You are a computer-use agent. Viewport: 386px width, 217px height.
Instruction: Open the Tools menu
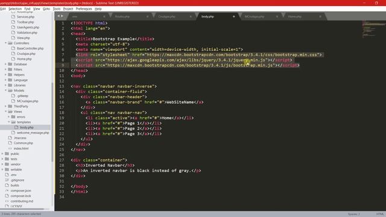click(57, 8)
